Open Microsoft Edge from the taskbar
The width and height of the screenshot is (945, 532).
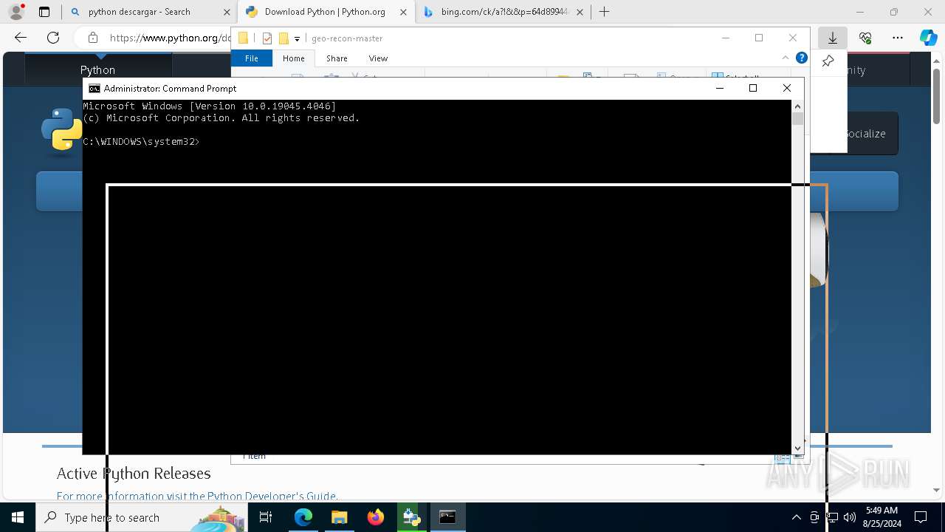(x=303, y=517)
